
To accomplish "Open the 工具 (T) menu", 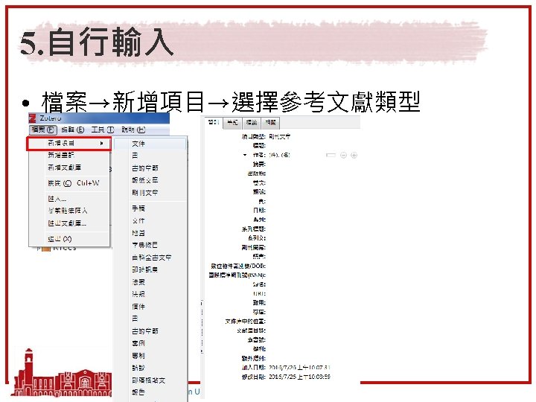I will pos(103,130).
